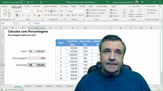Click the increase indent icon

point(57,15)
